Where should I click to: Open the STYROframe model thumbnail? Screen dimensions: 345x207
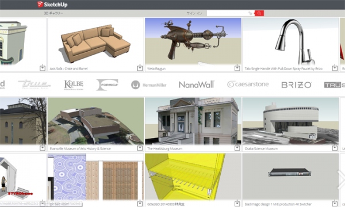[x=23, y=177]
